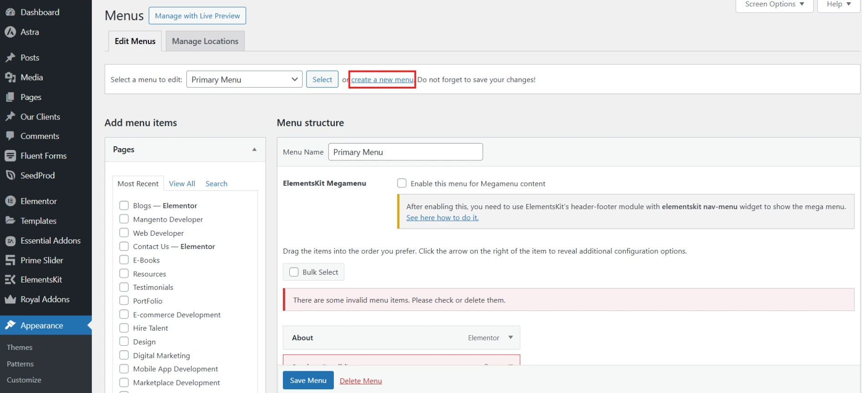Open the Primary Menu selection dropdown

[244, 80]
